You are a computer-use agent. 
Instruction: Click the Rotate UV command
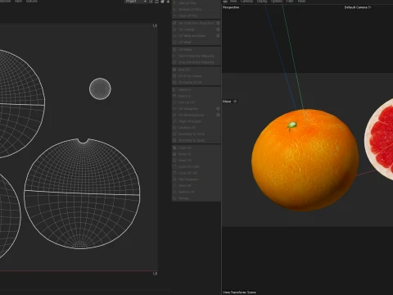click(x=196, y=192)
